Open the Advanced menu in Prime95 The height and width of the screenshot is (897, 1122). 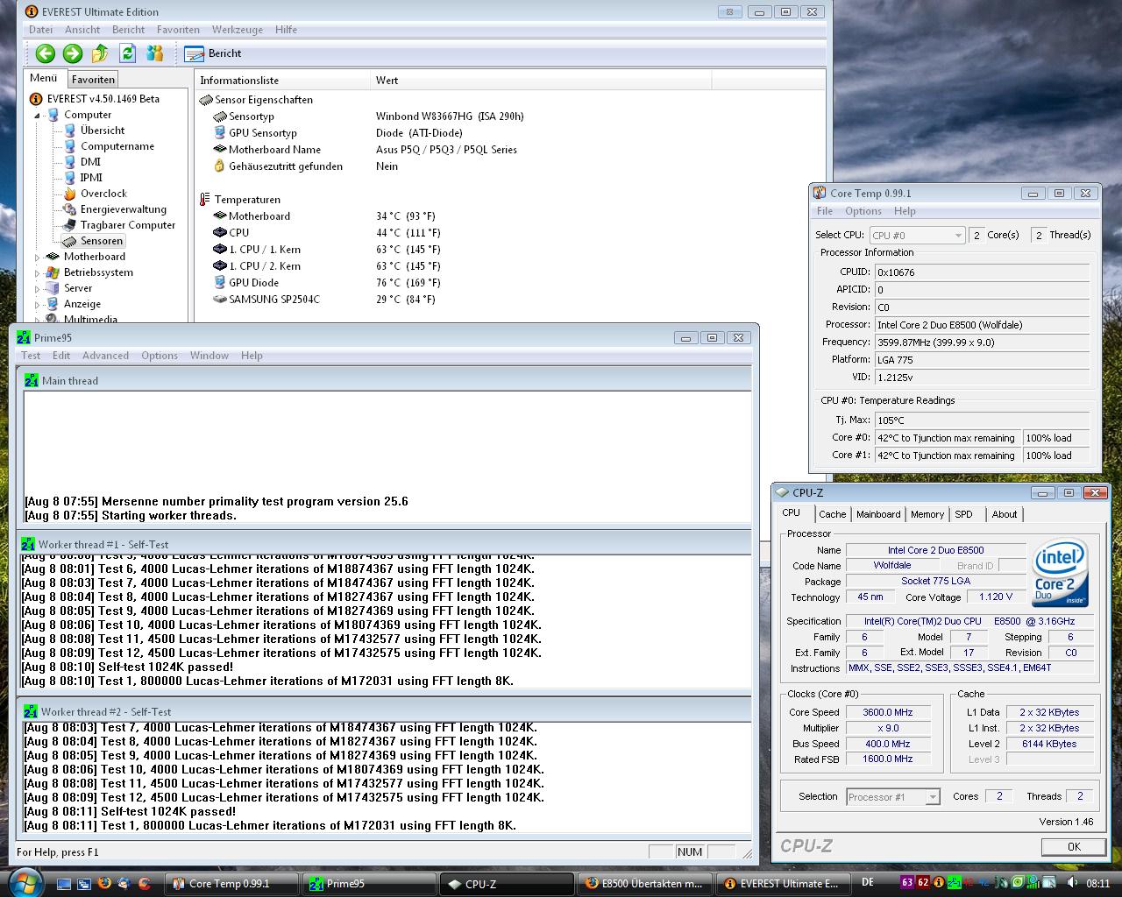pos(105,356)
